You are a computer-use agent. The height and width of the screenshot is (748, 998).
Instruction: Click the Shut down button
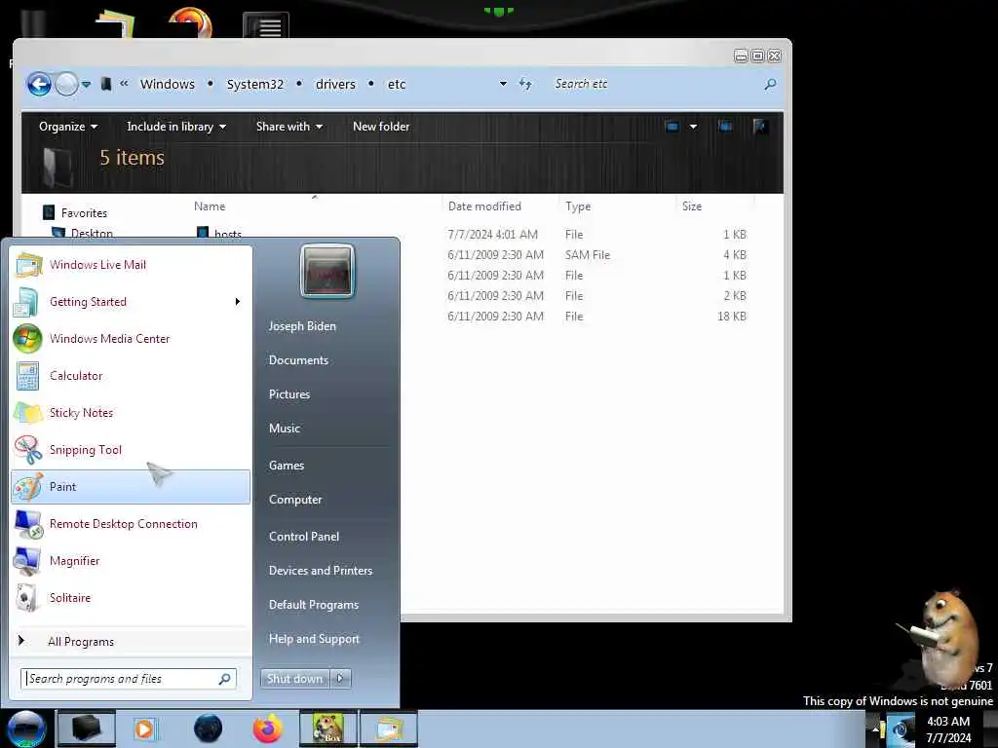pyautogui.click(x=294, y=679)
